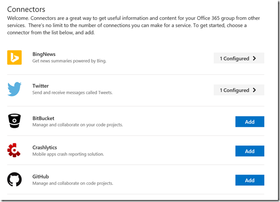Click the Twitter bird icon
Screen dimensions: 280x202
coord(14,89)
